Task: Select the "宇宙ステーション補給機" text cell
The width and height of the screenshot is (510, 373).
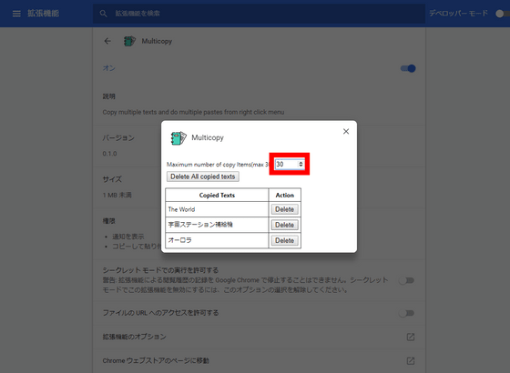Action: click(x=217, y=225)
